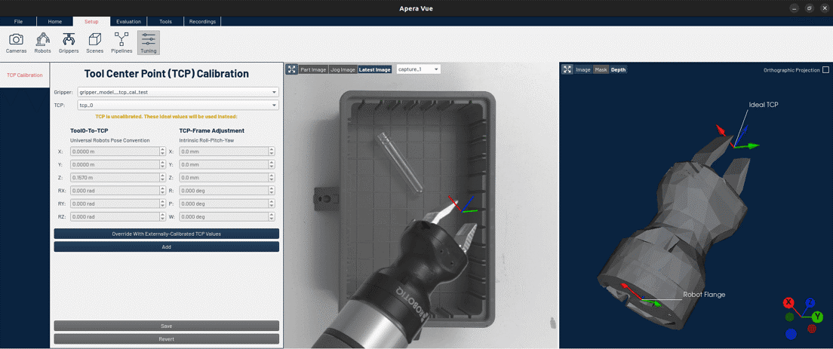Click Override With Externally-Calibrated TCP Values
The image size is (833, 349).
[x=166, y=234]
